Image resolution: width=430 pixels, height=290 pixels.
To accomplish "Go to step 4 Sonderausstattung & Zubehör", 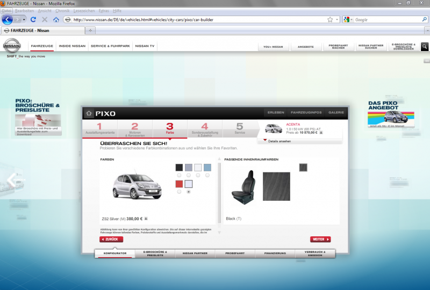I will click(205, 129).
